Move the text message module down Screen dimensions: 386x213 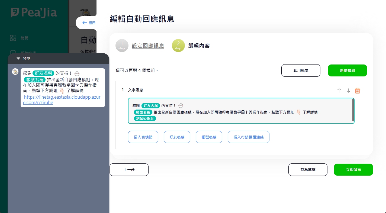click(x=348, y=91)
